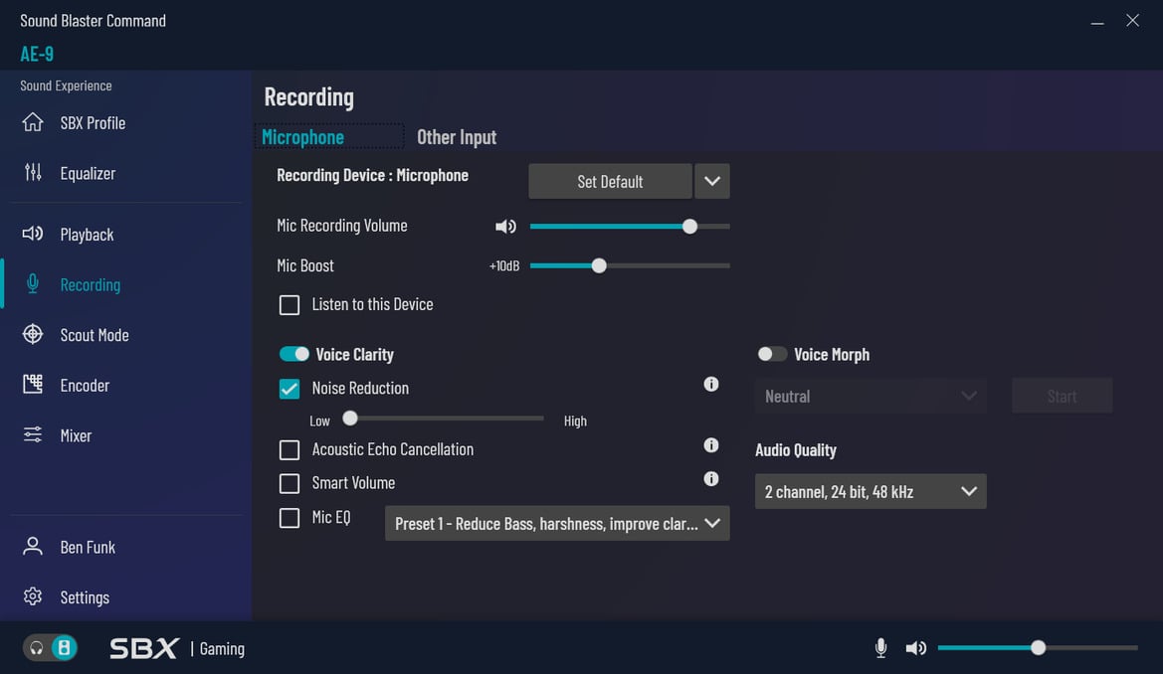Viewport: 1163px width, 674px height.
Task: Click the SBX Profile home icon
Action: [x=33, y=122]
